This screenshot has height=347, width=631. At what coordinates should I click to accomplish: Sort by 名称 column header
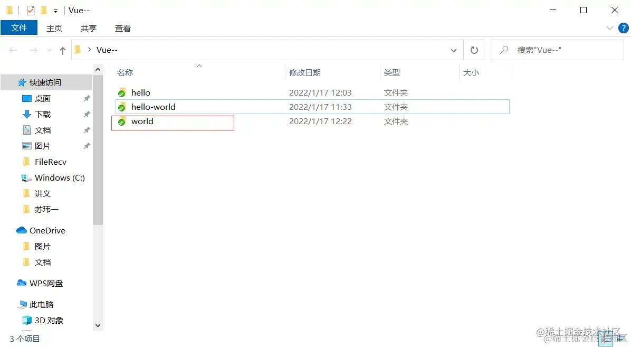125,72
